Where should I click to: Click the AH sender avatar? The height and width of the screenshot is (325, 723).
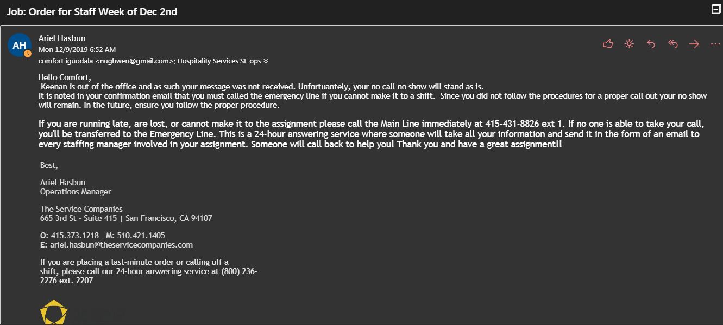(19, 45)
